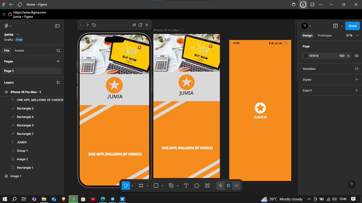
Task: Select the Move tool in bottom toolbar
Action: (x=126, y=186)
